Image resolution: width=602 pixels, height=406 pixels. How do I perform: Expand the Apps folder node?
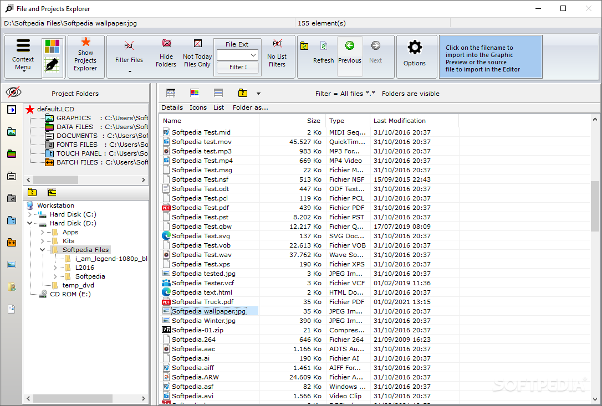[42, 232]
